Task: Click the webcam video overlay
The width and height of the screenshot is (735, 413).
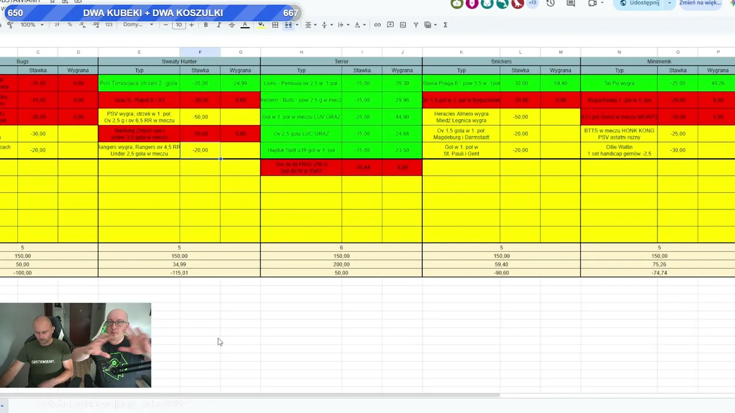Action: point(76,345)
